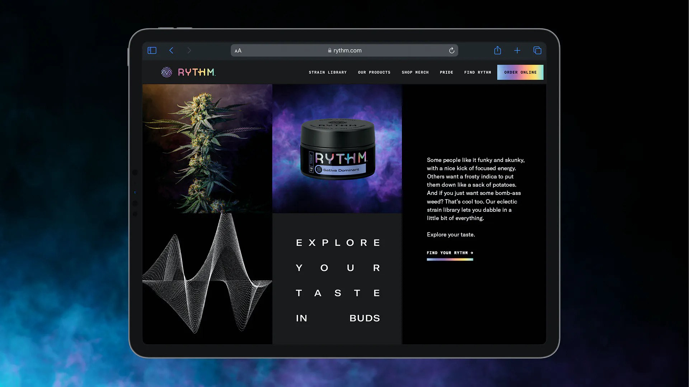Open the AA reader text options
689x387 pixels.
coord(238,51)
